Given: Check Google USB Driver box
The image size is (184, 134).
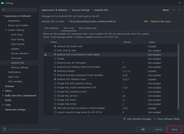Looking at the screenshot, I should 55,100.
